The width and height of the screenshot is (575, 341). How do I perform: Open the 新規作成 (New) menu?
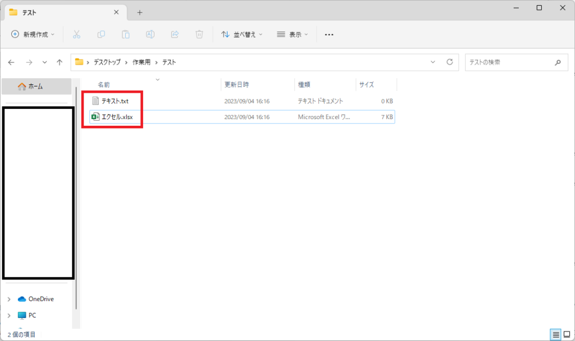click(x=33, y=34)
